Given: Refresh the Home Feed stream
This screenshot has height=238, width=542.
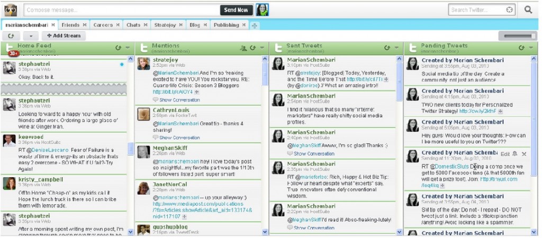Looking at the screenshot, I should click(x=119, y=48).
